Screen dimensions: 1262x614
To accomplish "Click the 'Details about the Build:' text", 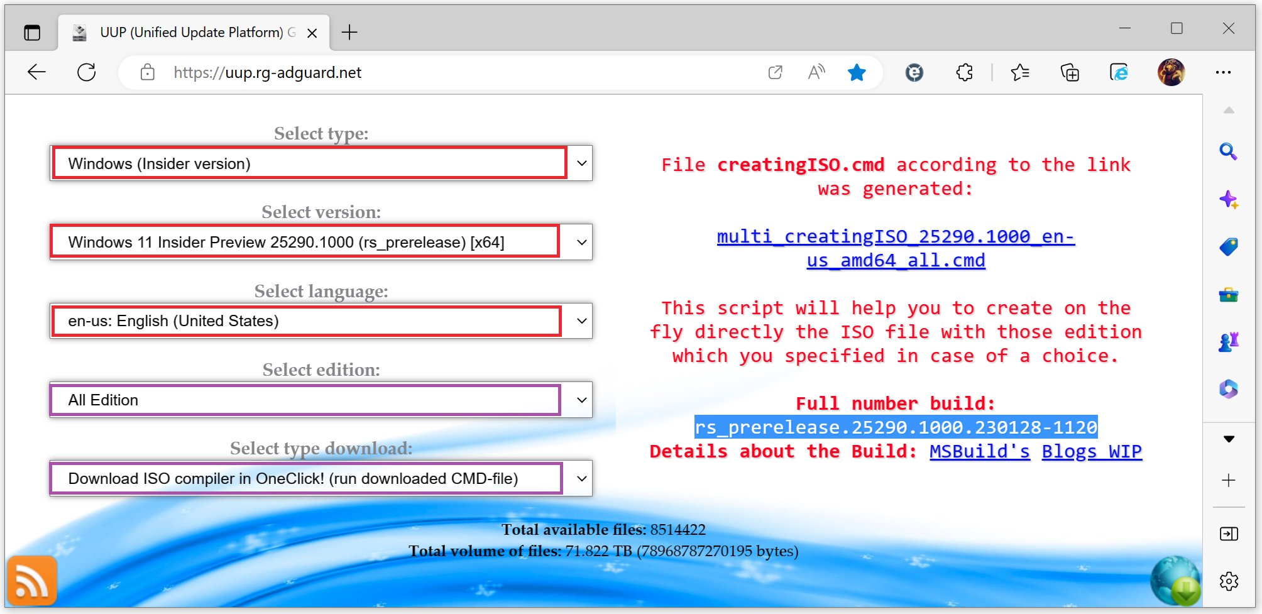I will pos(783,451).
